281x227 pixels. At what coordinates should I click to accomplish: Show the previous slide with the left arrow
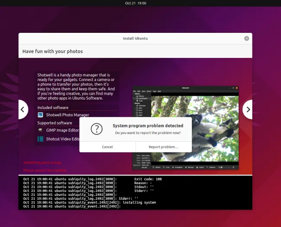23,109
